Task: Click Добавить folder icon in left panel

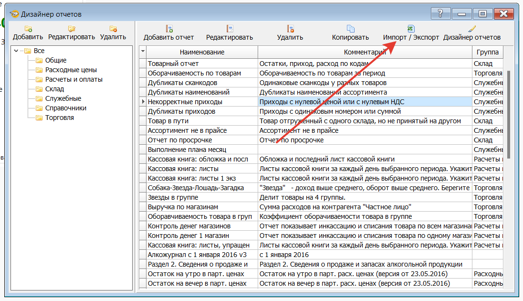Action: 28,29
